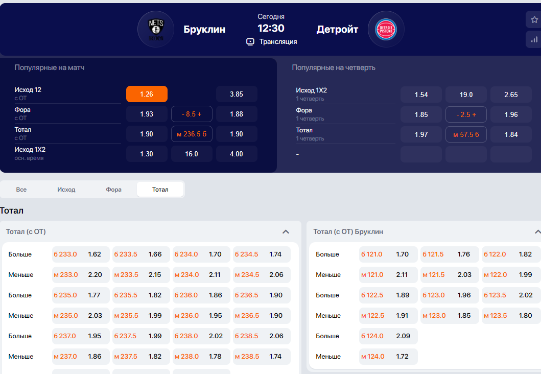This screenshot has width=541, height=374.
Task: Pick Brooklyn 'б 122.5' at 1.89
Action: click(x=388, y=295)
